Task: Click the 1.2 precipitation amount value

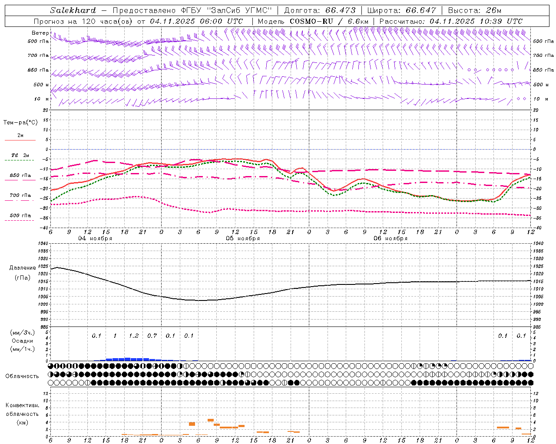Action: (134, 336)
